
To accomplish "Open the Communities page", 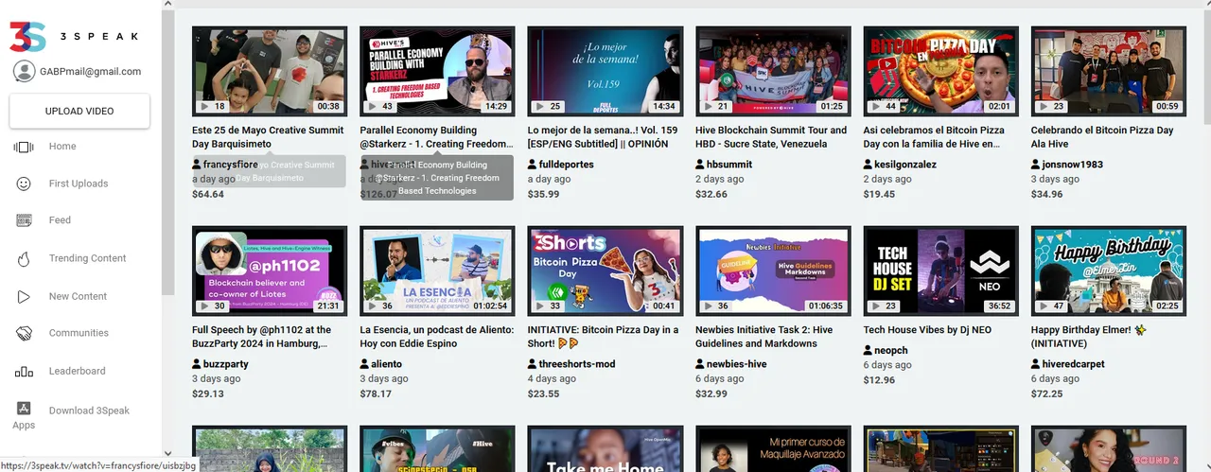I will 79,333.
